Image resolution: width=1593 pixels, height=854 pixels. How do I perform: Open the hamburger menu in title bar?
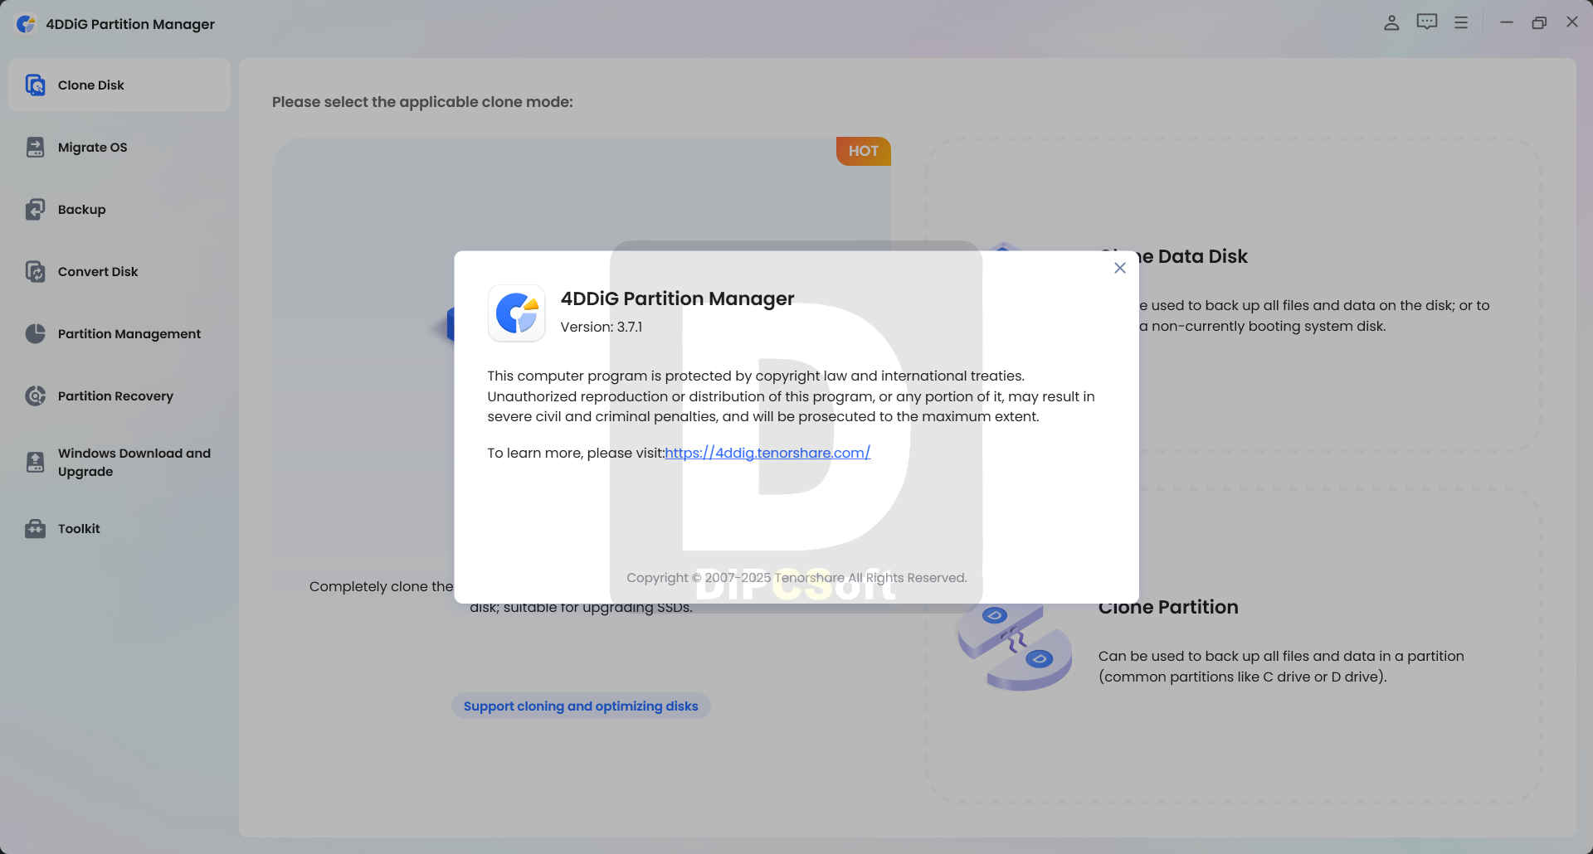pyautogui.click(x=1461, y=23)
